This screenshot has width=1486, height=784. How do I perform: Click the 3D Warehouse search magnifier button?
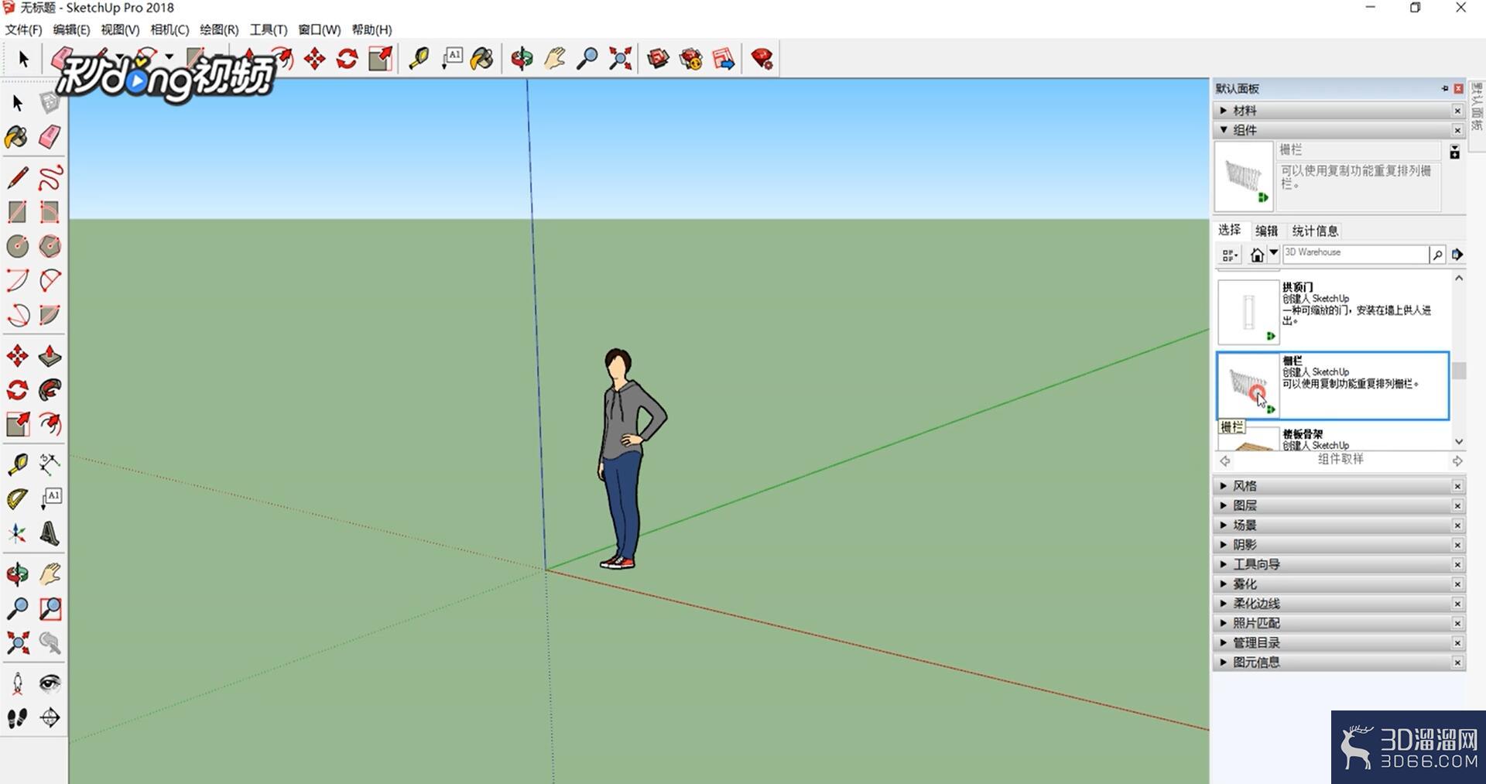(1437, 255)
